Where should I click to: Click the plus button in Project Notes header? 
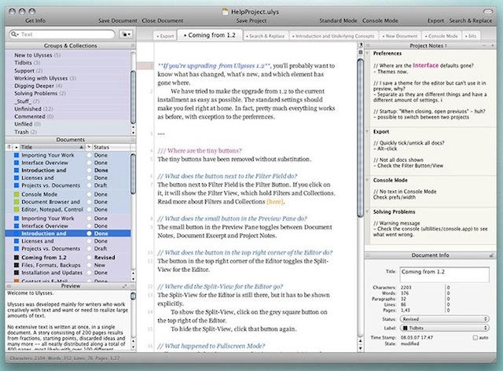(x=493, y=46)
